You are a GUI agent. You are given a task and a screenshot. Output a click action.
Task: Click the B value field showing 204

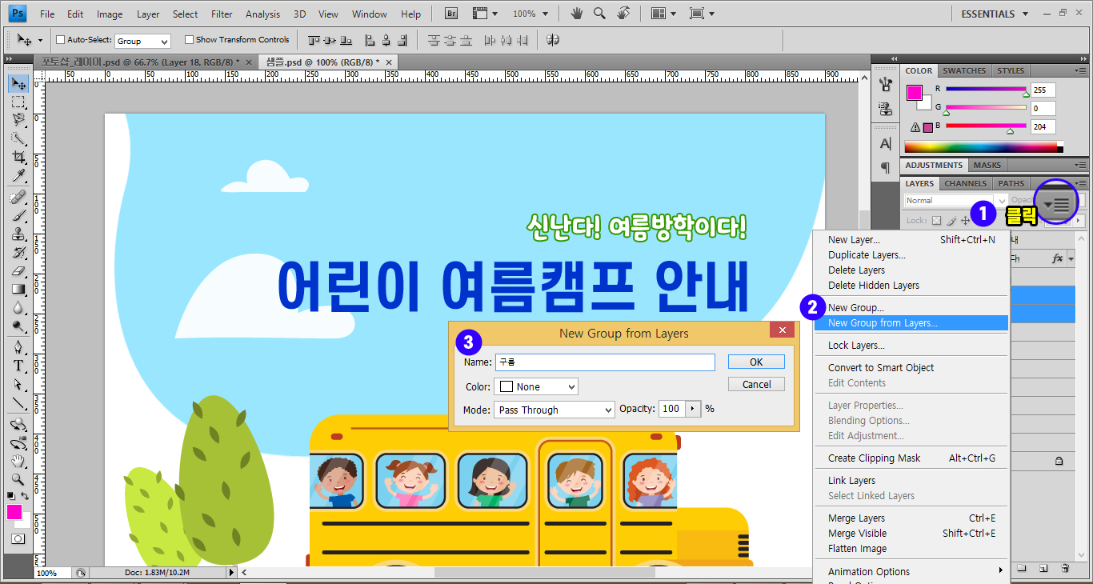click(x=1043, y=126)
